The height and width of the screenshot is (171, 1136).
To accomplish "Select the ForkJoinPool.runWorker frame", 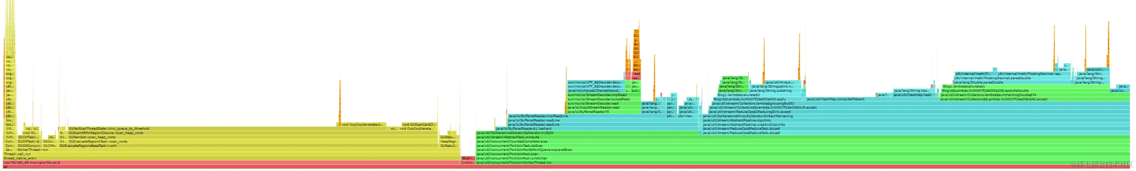I will 803,158.
